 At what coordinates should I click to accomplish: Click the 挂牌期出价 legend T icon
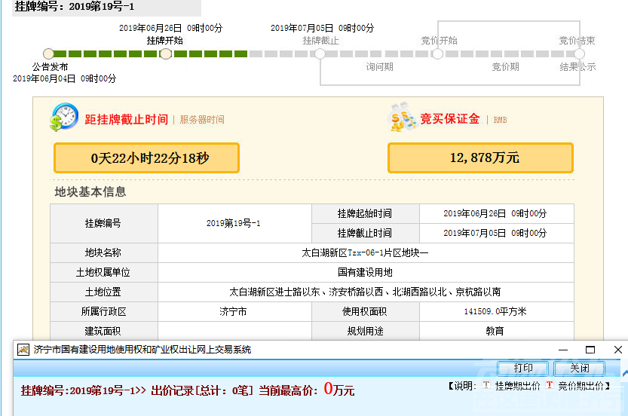(x=486, y=385)
